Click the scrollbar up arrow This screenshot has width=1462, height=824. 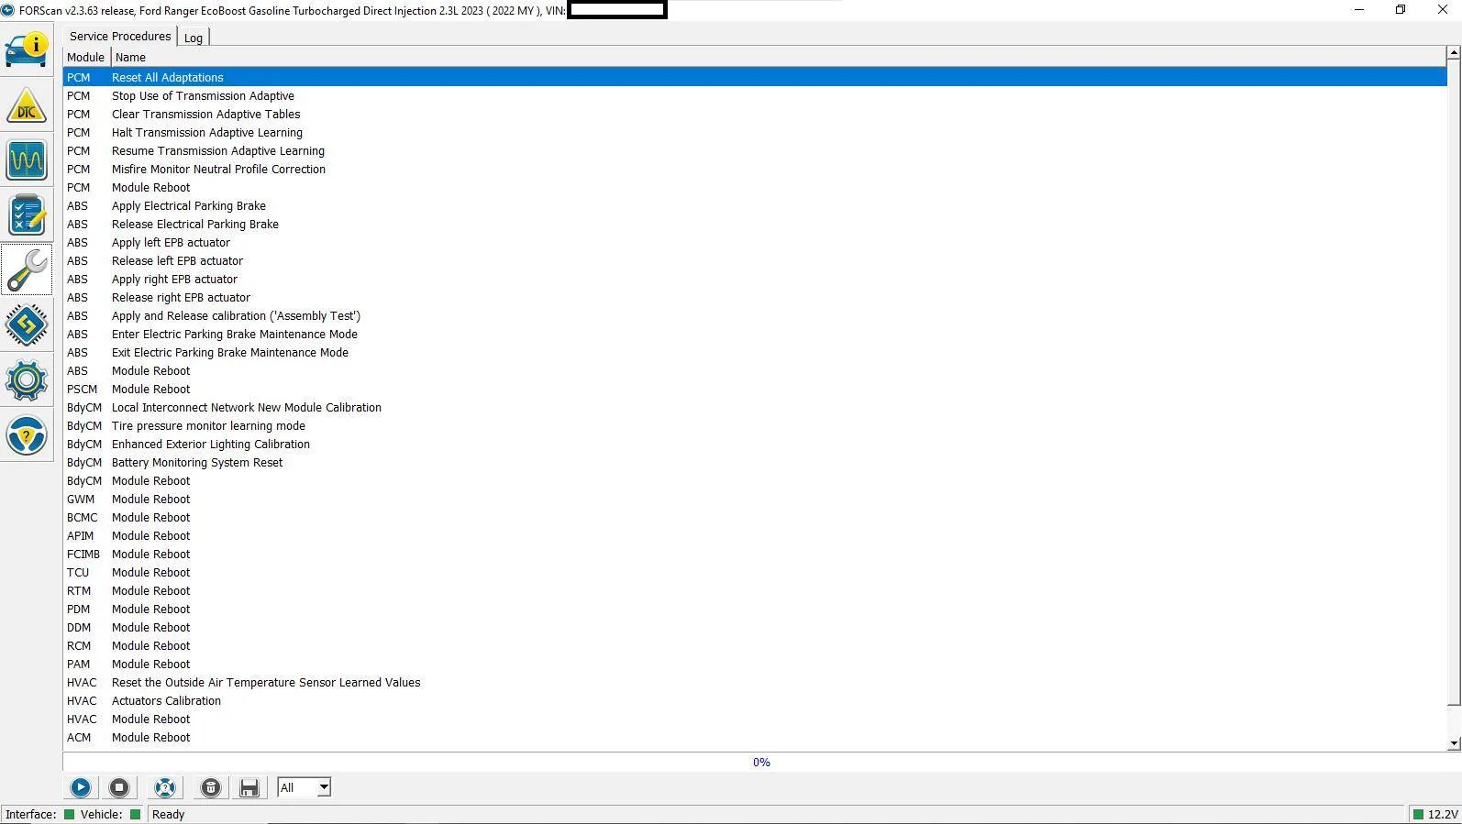pyautogui.click(x=1454, y=53)
